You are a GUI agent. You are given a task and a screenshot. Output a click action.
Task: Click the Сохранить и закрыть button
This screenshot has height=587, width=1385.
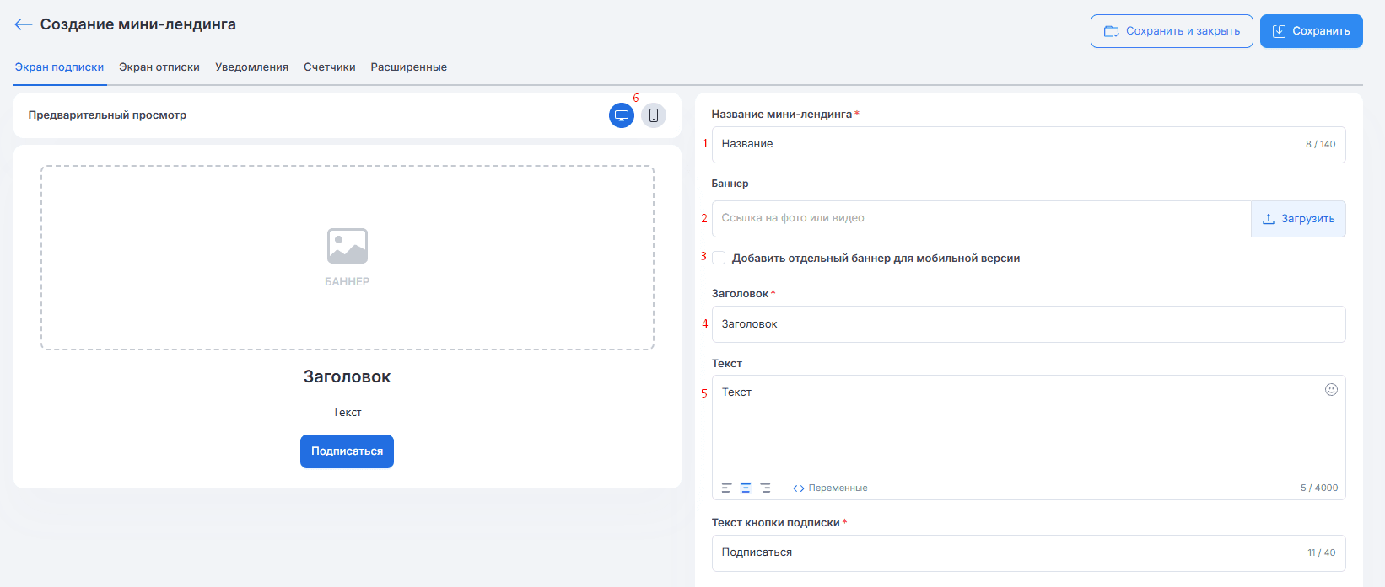(x=1172, y=31)
